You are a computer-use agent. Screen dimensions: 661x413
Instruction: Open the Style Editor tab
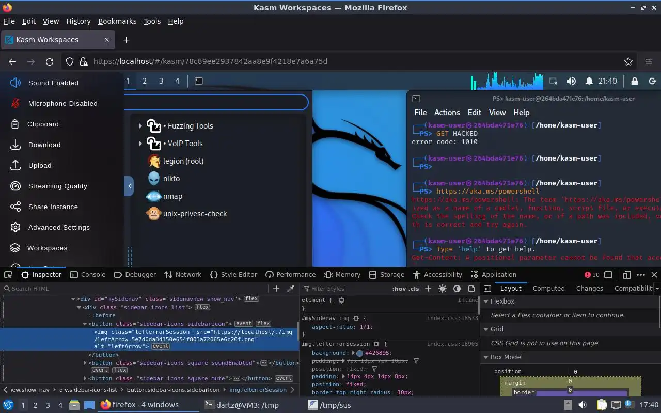(x=233, y=275)
